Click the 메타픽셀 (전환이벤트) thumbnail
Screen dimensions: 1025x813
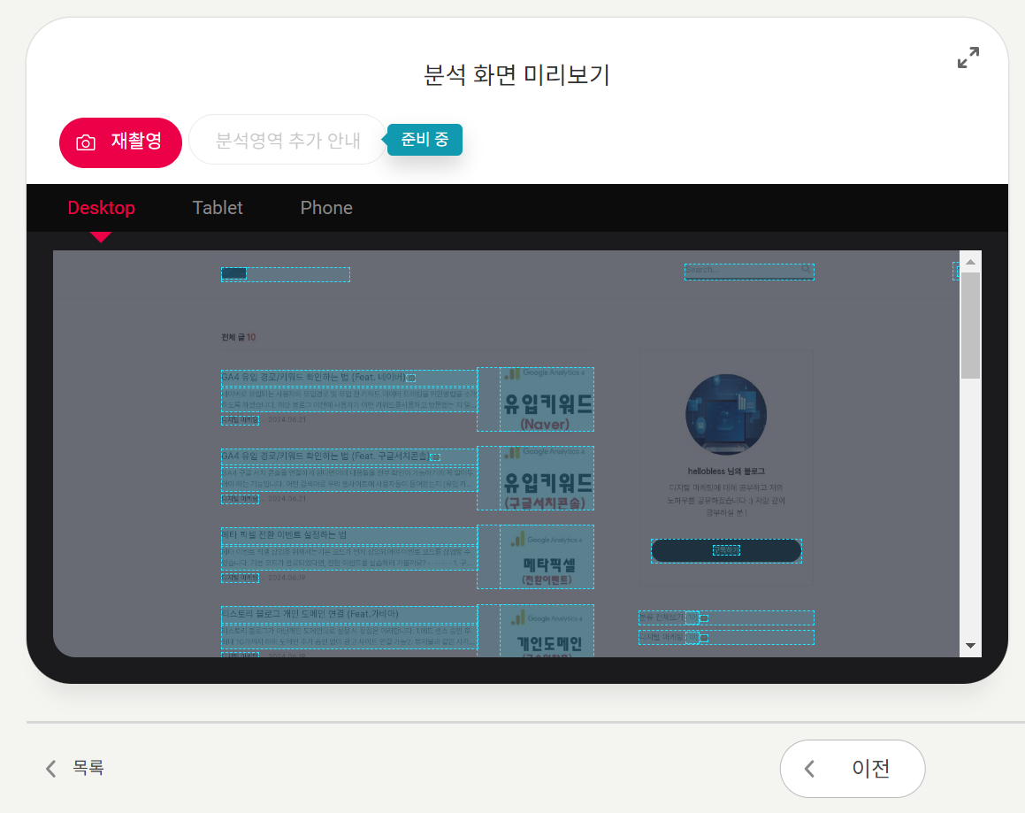click(x=547, y=557)
